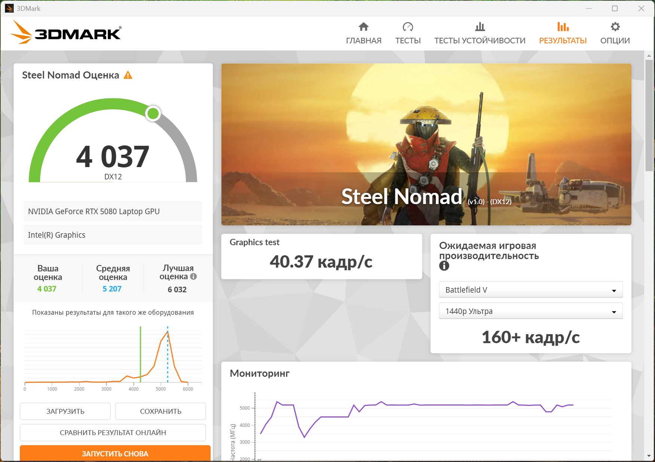Click СРАВНИТЬ РЕЗУЛЬТАТ ОНЛАЙН button

pos(113,432)
